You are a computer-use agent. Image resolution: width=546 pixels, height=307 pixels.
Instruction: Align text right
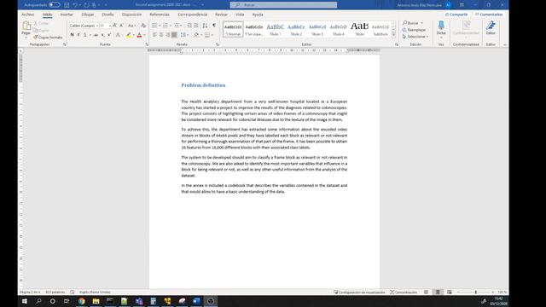click(x=167, y=35)
